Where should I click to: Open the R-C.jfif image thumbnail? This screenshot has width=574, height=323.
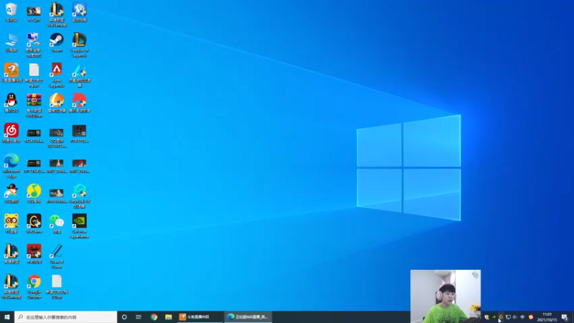coord(34,12)
